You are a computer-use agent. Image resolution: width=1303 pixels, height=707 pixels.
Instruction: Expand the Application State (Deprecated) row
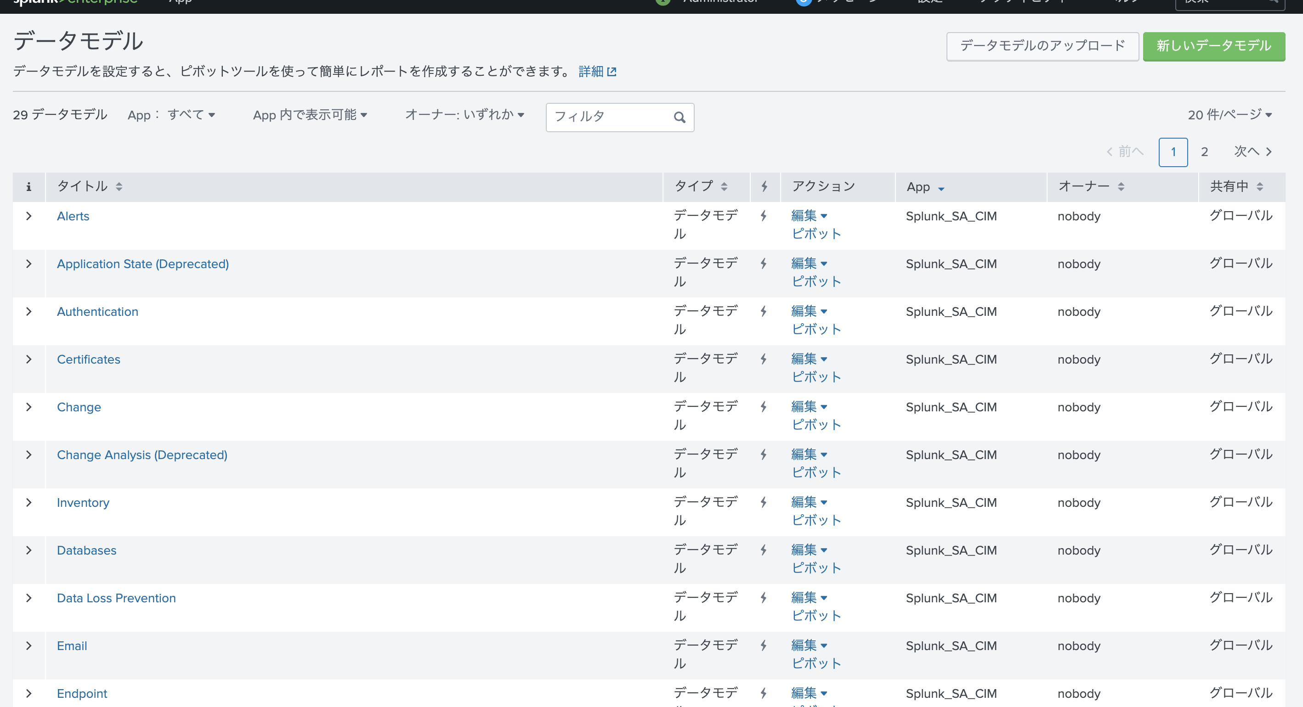pyautogui.click(x=29, y=264)
